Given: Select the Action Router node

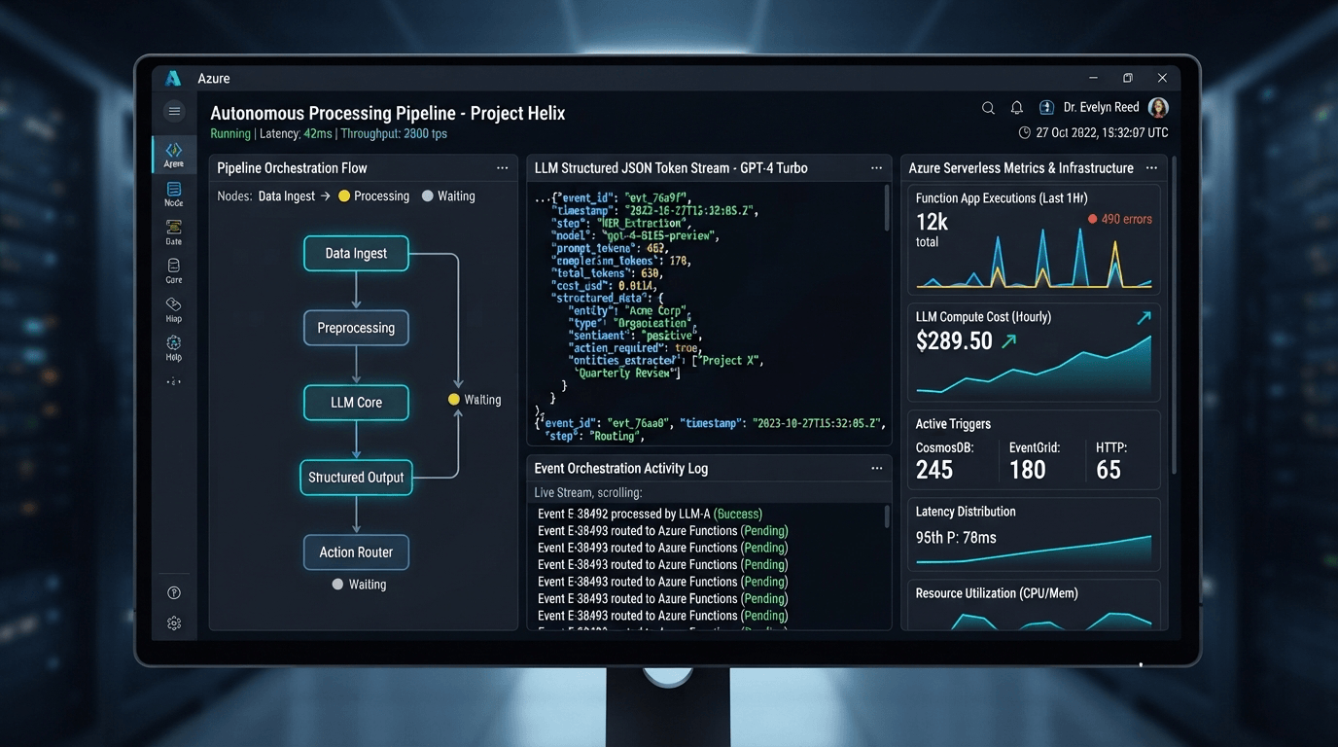Looking at the screenshot, I should pos(356,552).
